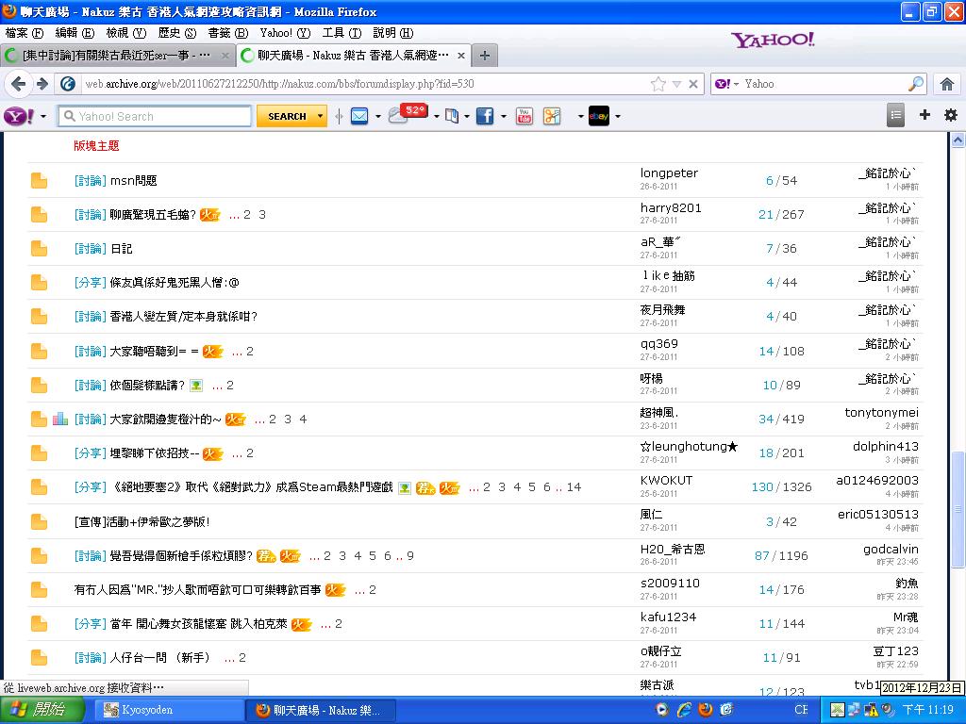Open the eBay toolbar button

click(598, 116)
